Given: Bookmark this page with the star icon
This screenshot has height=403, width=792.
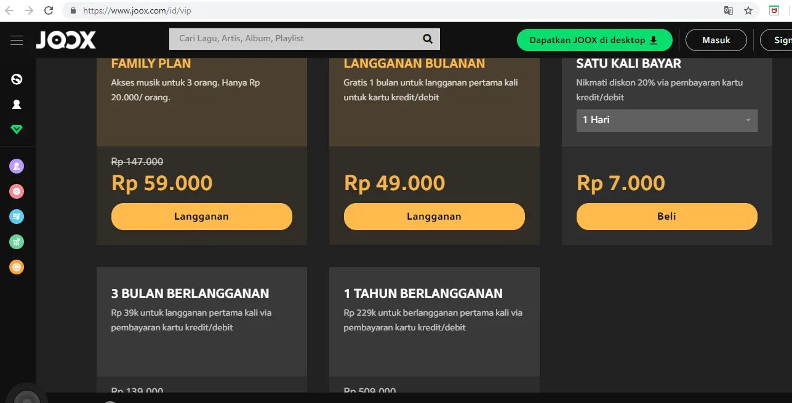Looking at the screenshot, I should point(748,10).
